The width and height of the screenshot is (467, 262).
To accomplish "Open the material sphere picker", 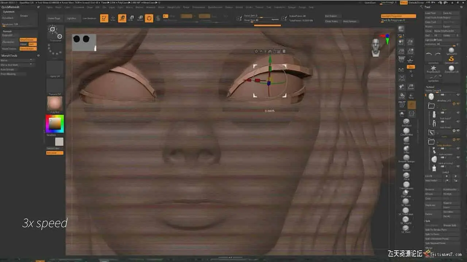I will point(55,104).
